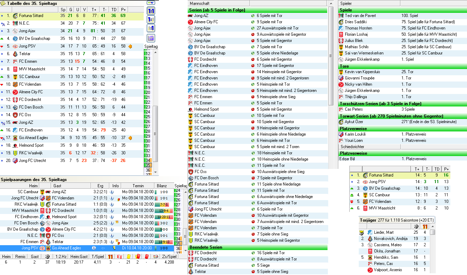Click the 'ET' own-goal header in the statistics bar

pos(120,257)
